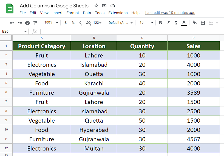Open 'Last edit was 10 minutes ago' link

[x=170, y=13]
